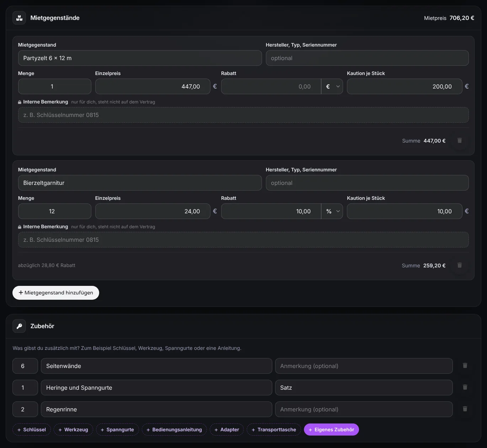Add Adapter accessory chip

click(x=227, y=430)
